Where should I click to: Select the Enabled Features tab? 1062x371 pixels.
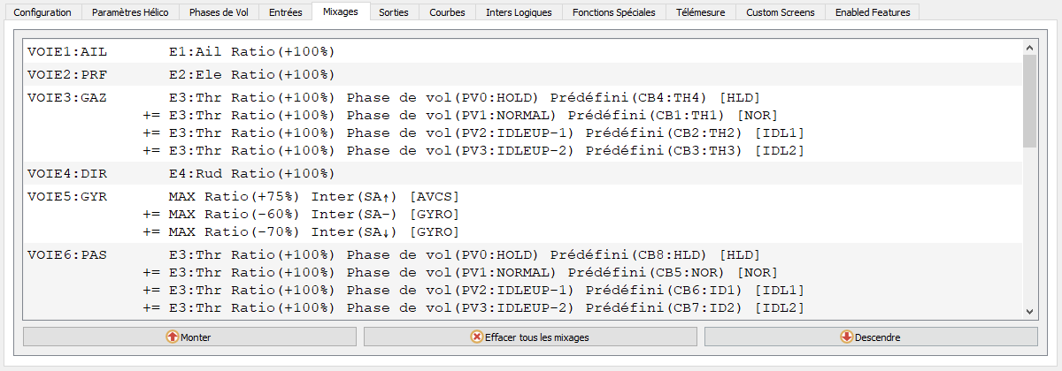coord(871,12)
